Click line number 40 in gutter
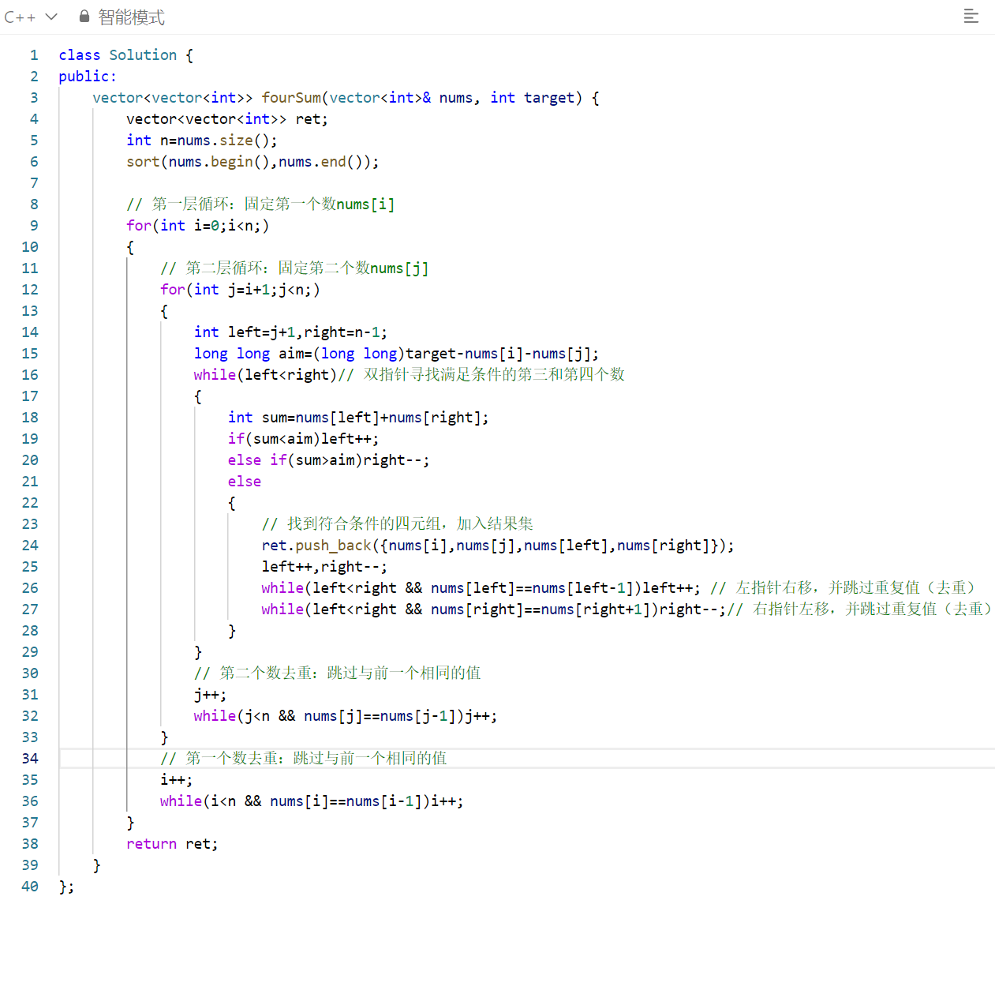The height and width of the screenshot is (994, 995). 30,887
